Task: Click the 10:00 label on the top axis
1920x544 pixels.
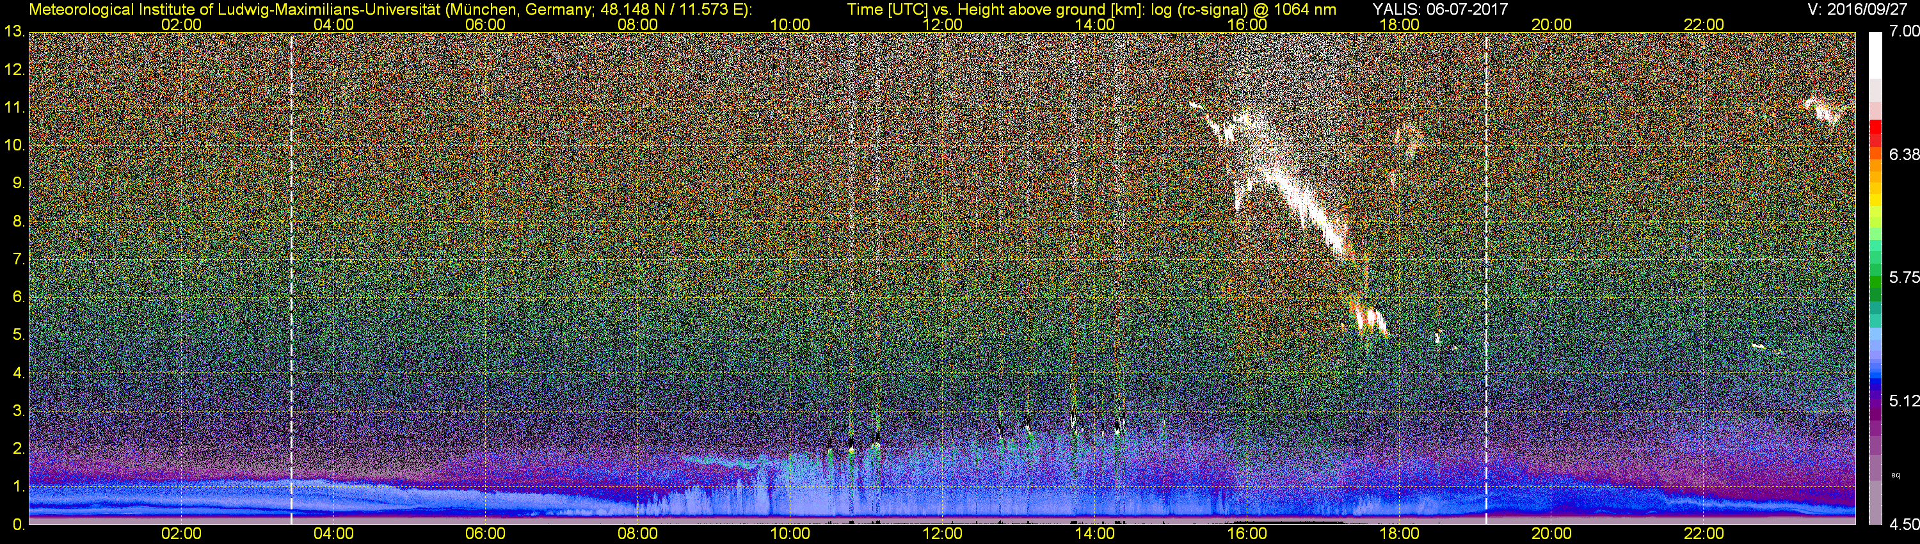Action: 790,24
